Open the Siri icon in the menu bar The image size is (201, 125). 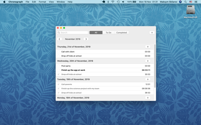click(180, 2)
